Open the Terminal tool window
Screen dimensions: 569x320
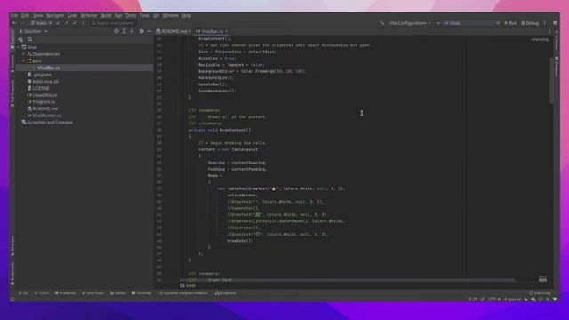pos(141,292)
